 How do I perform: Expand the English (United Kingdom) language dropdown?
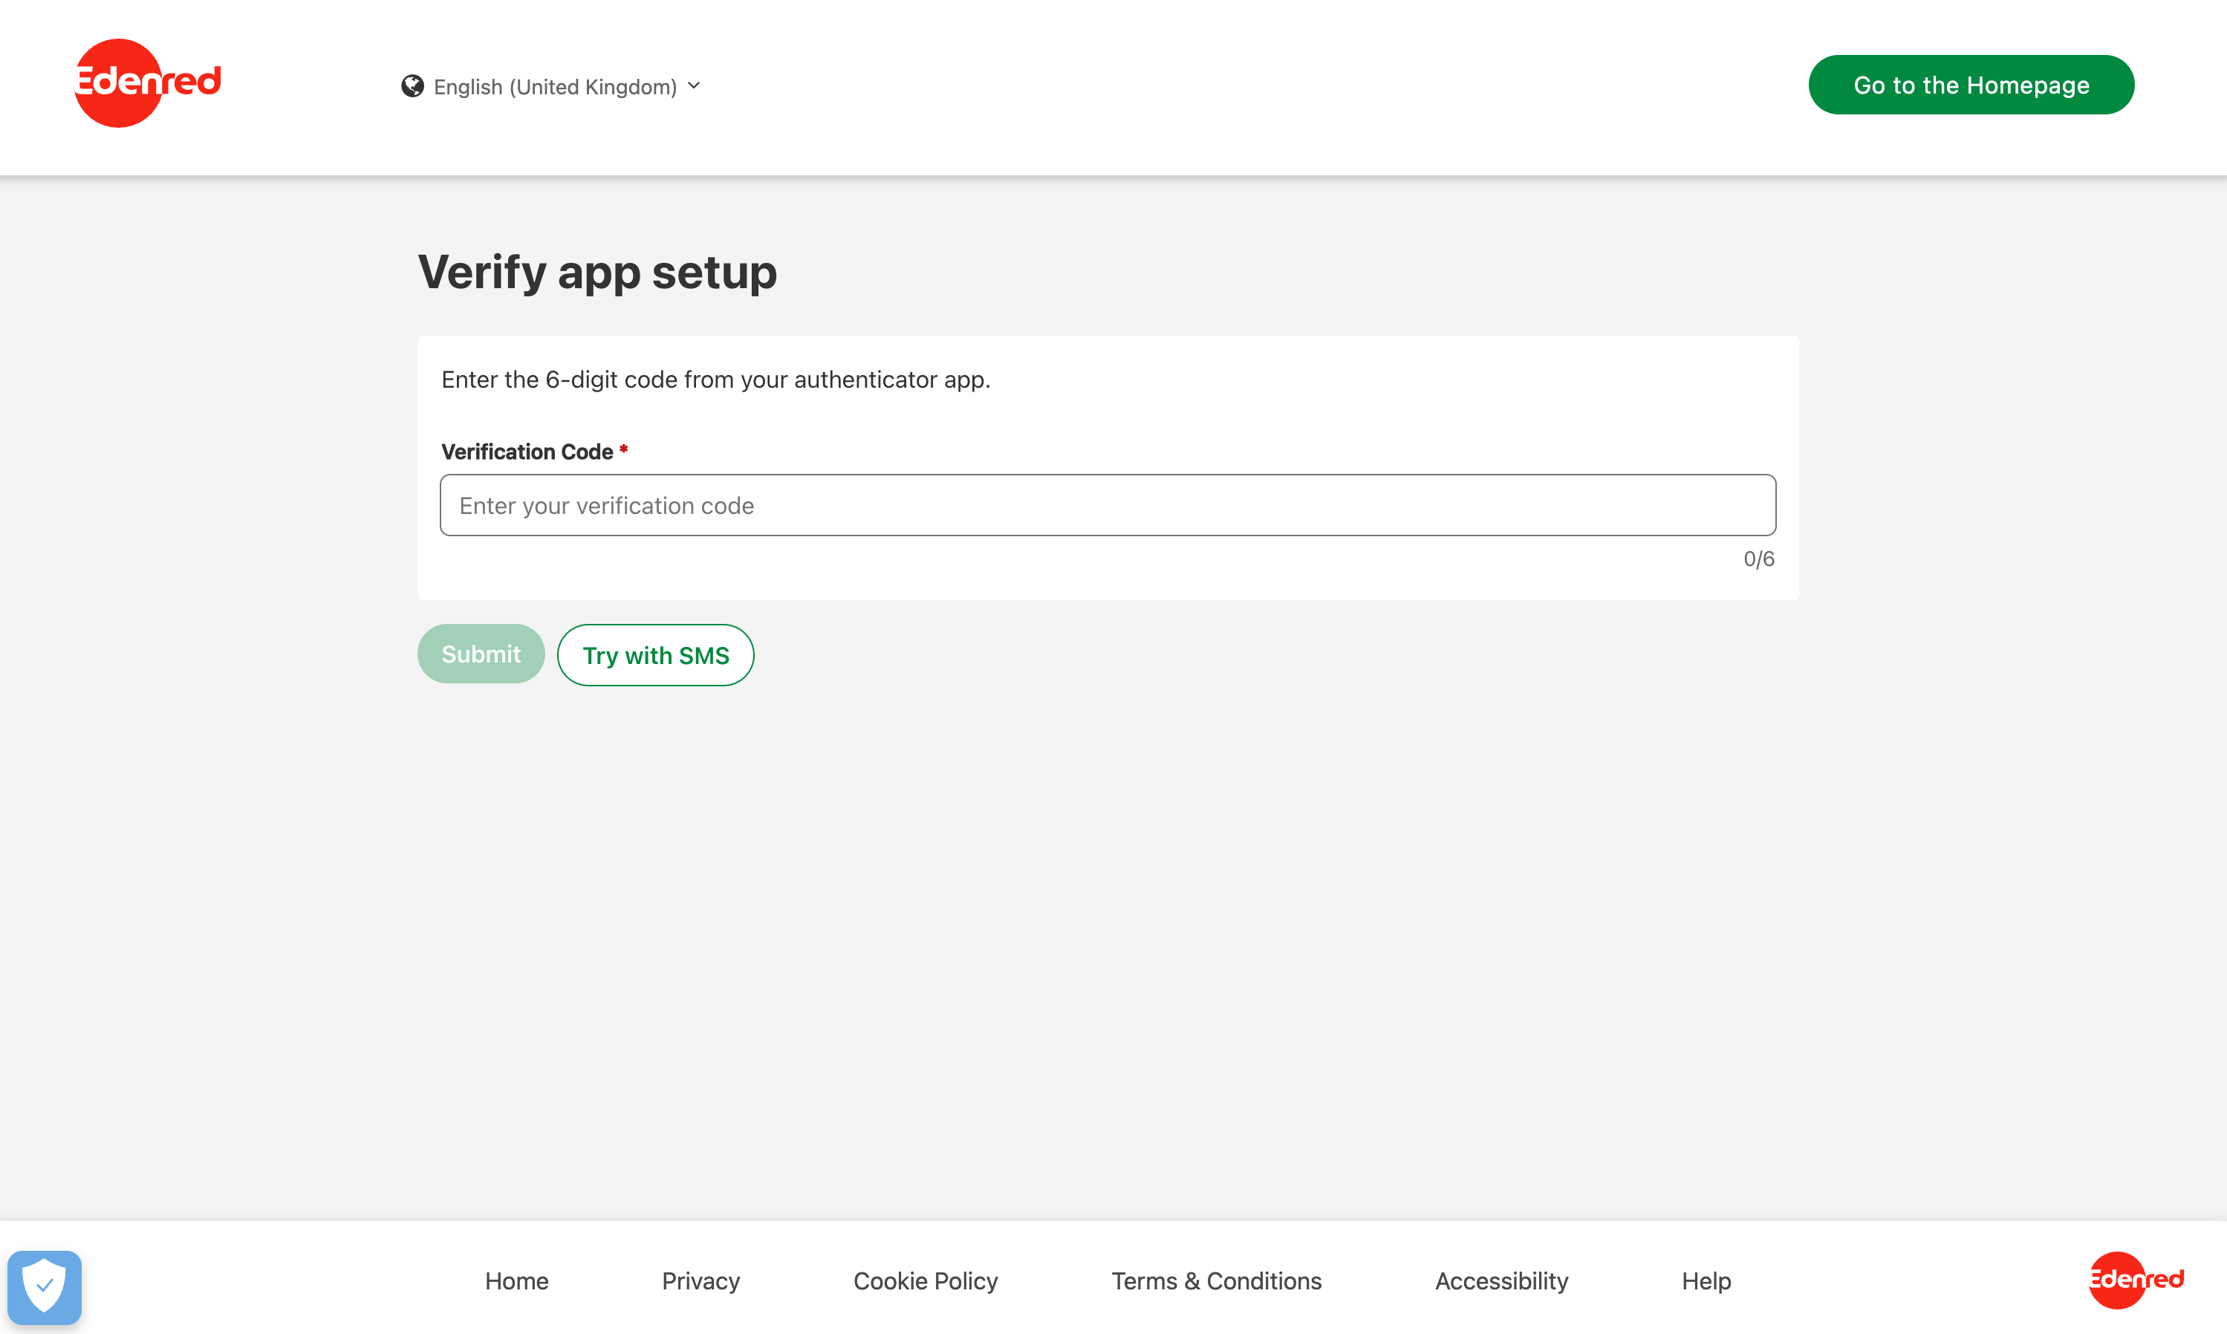tap(553, 86)
